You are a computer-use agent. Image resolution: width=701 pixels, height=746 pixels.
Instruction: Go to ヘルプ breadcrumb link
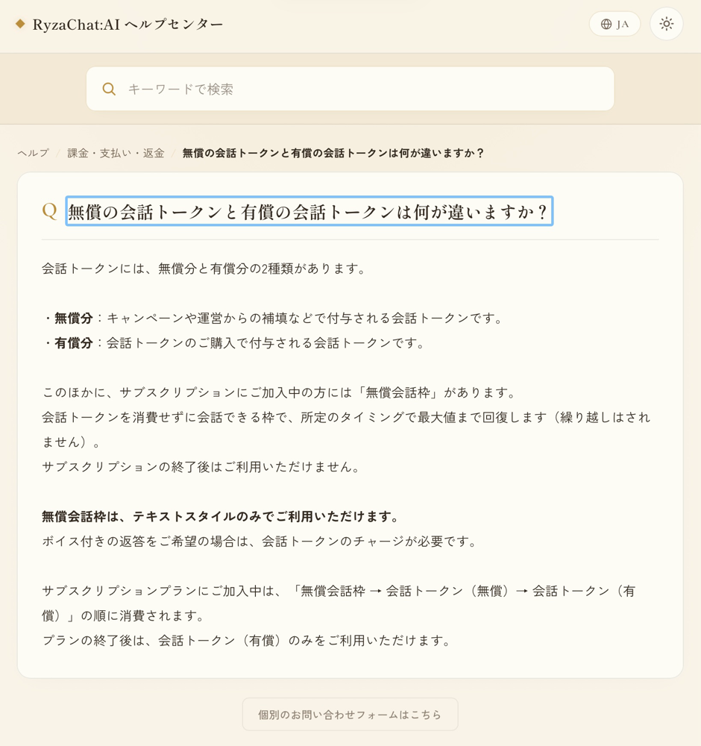pos(34,153)
